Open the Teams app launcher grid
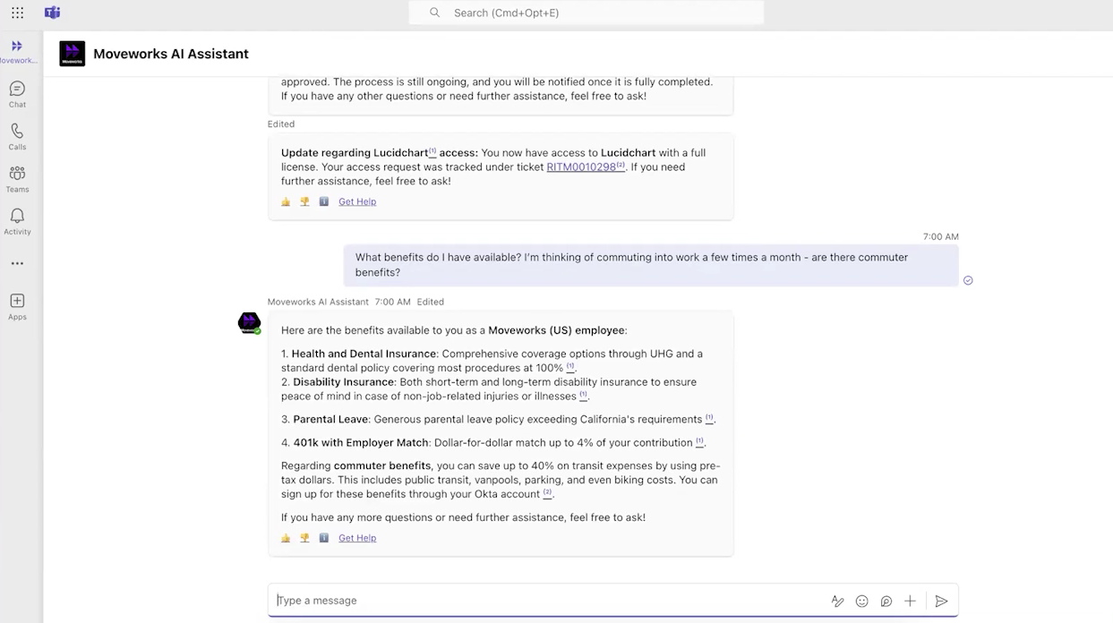This screenshot has width=1113, height=623. [x=17, y=13]
